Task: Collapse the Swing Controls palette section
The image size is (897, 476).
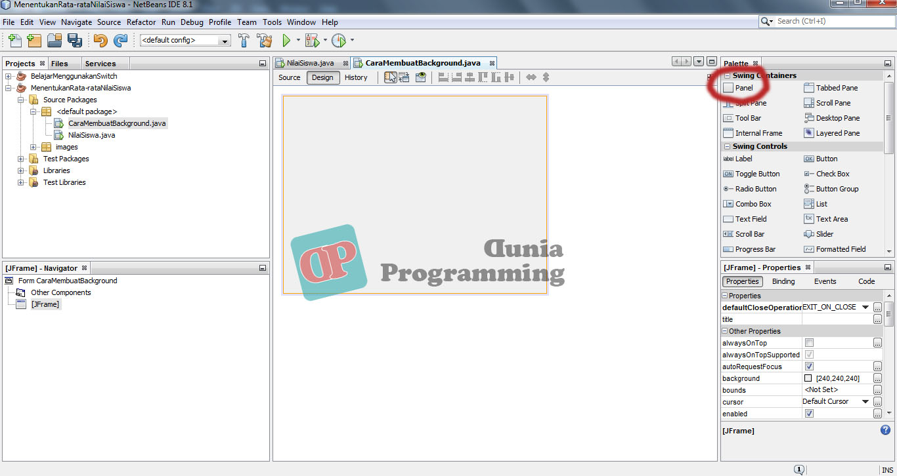Action: [x=728, y=146]
